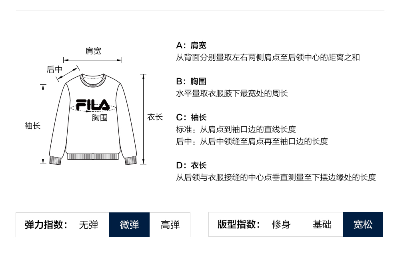Click the 版型指数 label
Viewport: 400px width, 256px height.
[x=239, y=224]
